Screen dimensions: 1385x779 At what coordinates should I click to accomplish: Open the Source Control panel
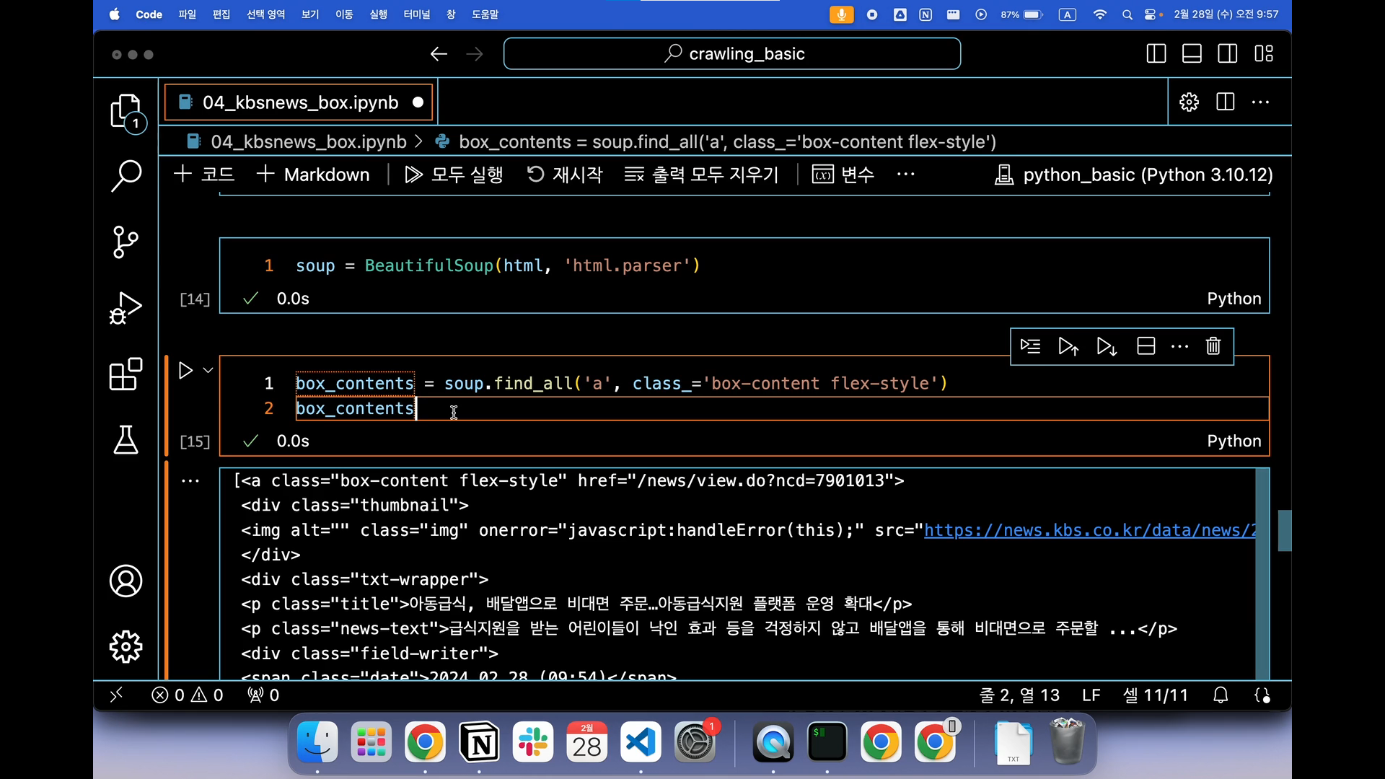pyautogui.click(x=126, y=242)
